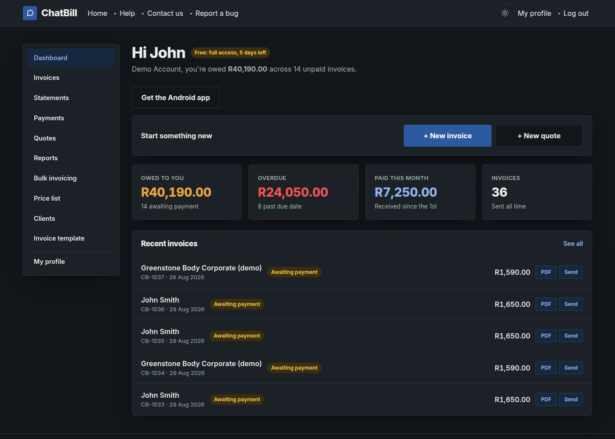Download PDF for invoice CB-1036

pyautogui.click(x=546, y=304)
